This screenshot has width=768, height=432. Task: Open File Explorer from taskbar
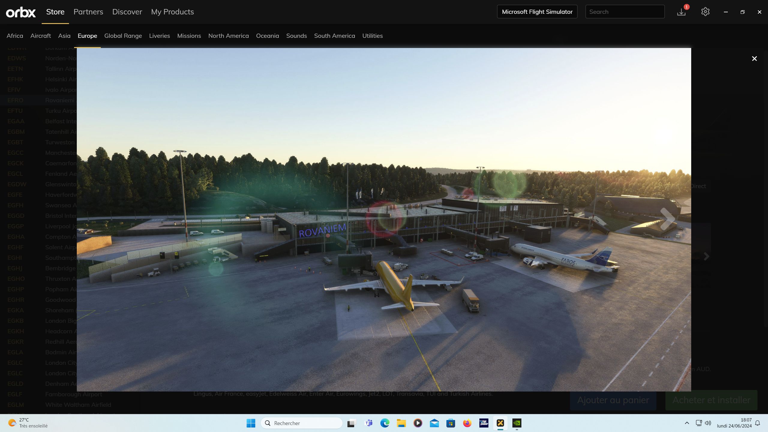click(401, 423)
